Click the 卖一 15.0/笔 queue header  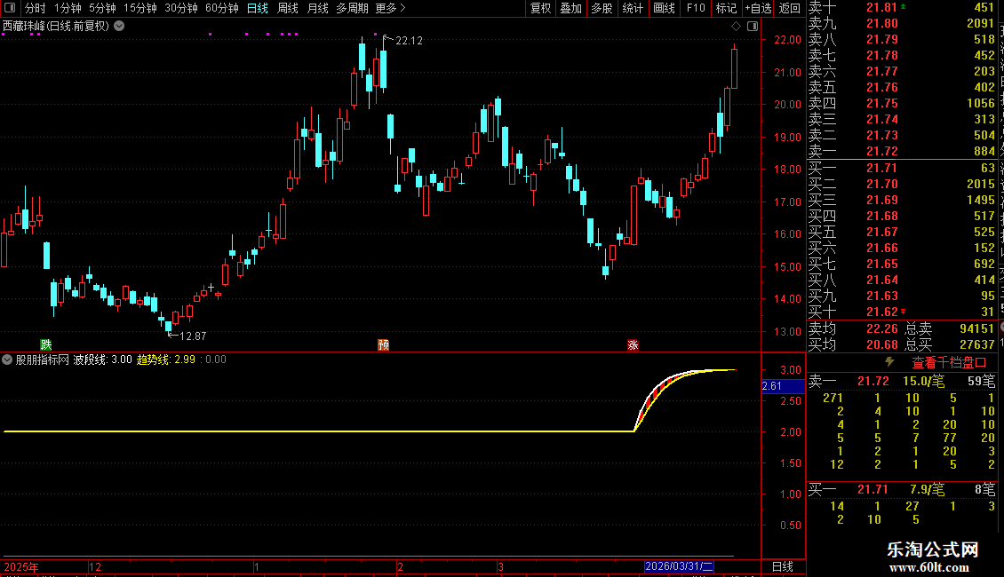(902, 382)
